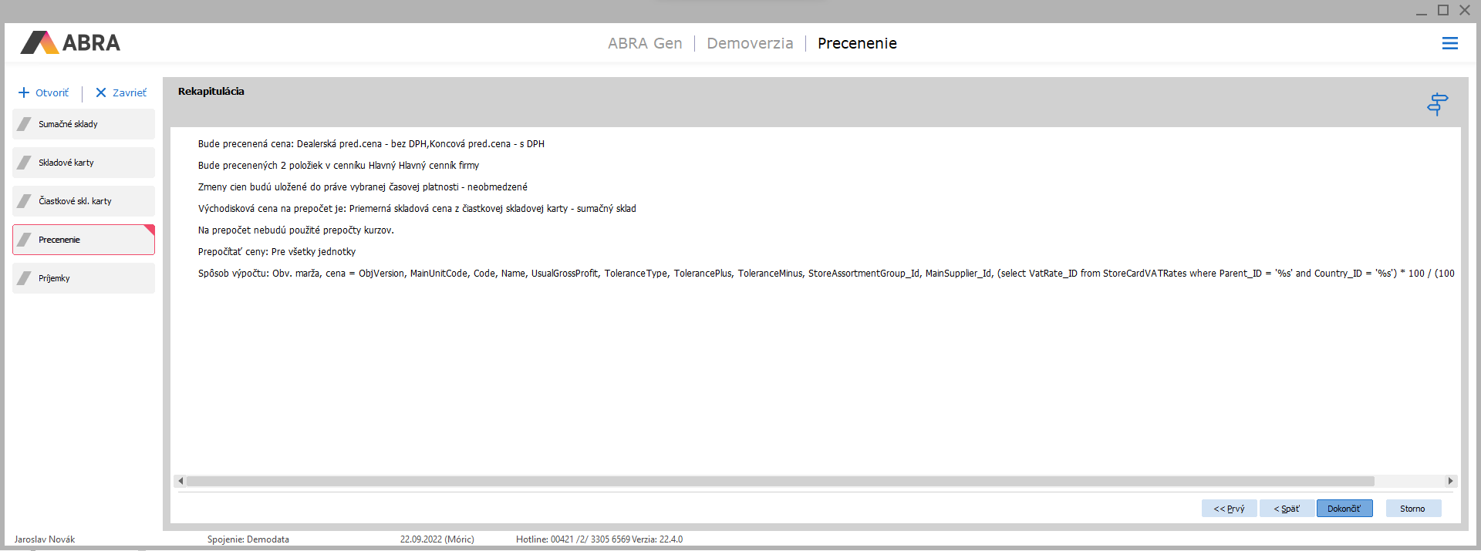Click the Príjemky slash icon

point(25,278)
